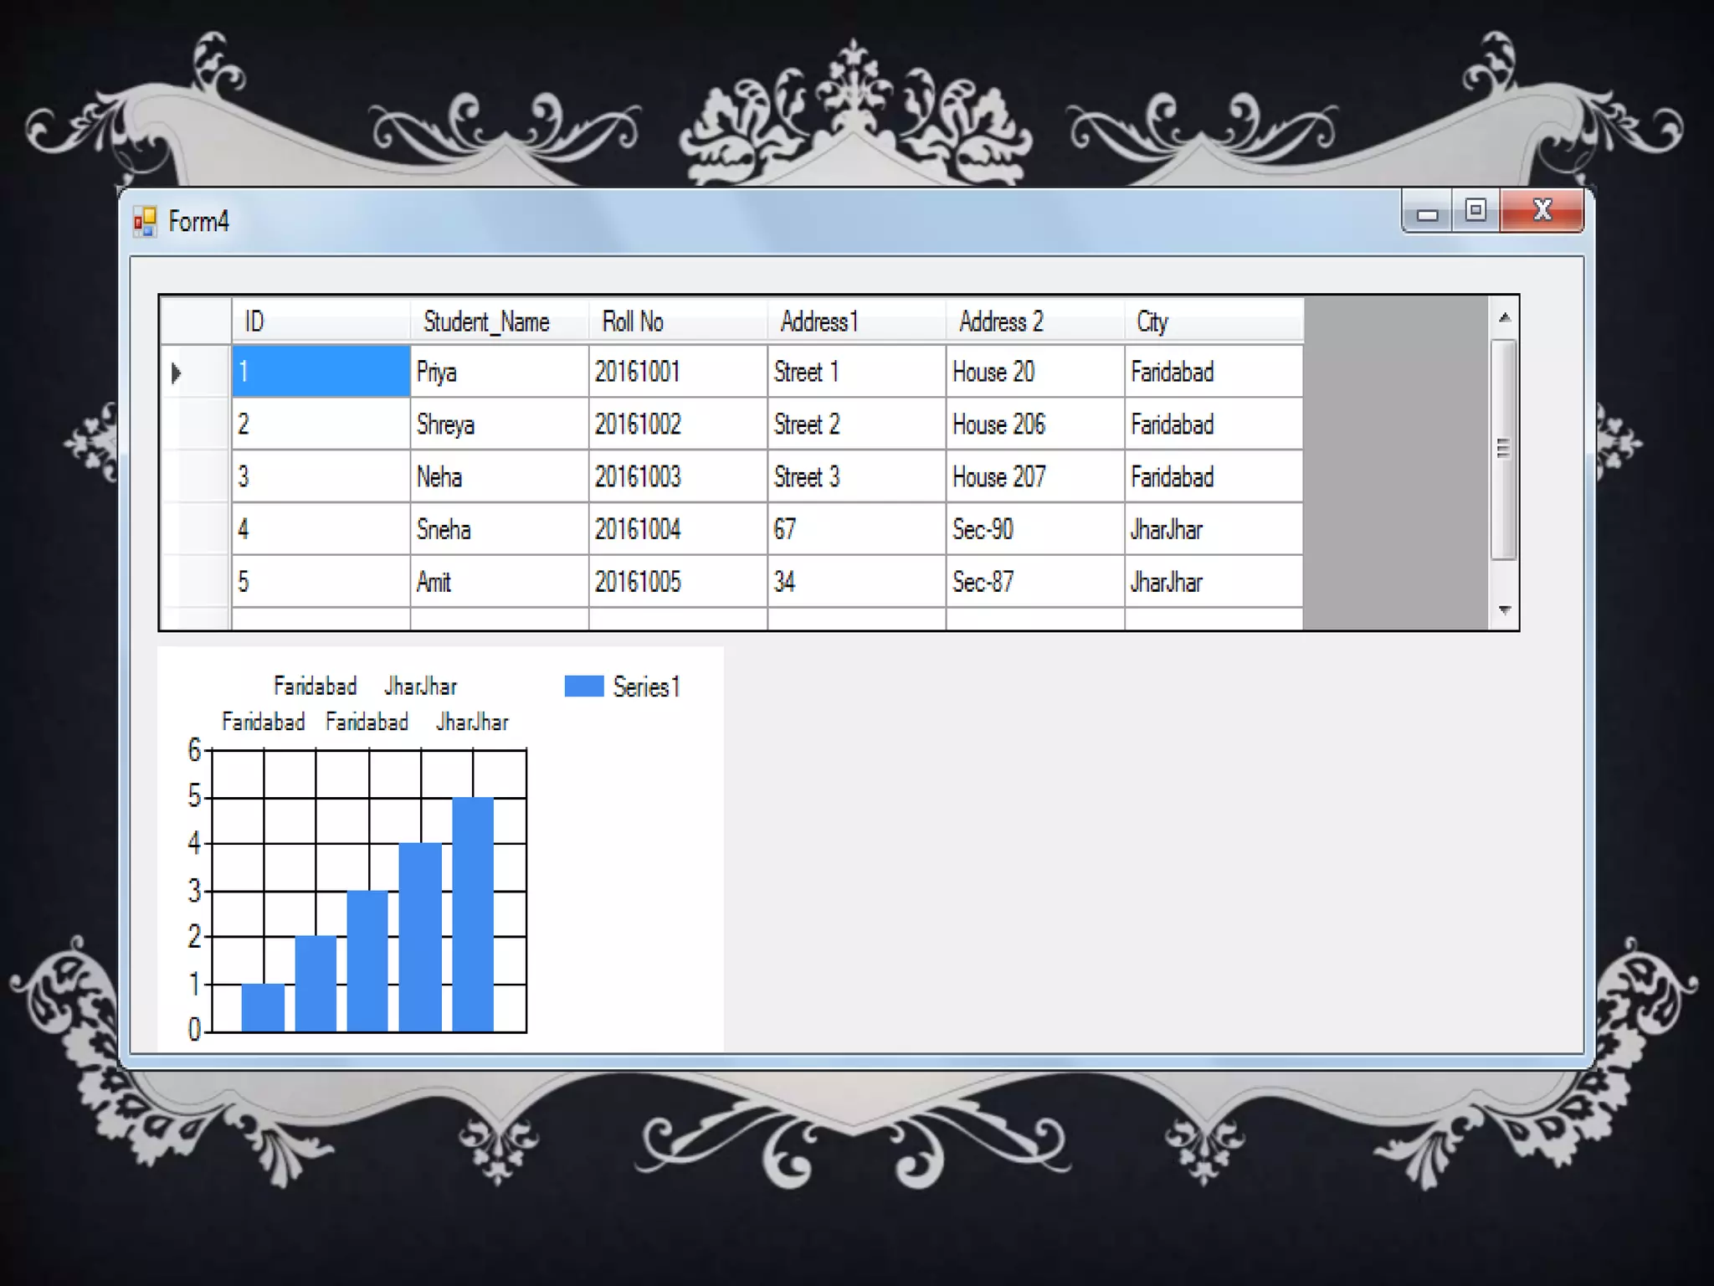Select the cell with roll number 20161003
The height and width of the screenshot is (1286, 1714).
677,477
